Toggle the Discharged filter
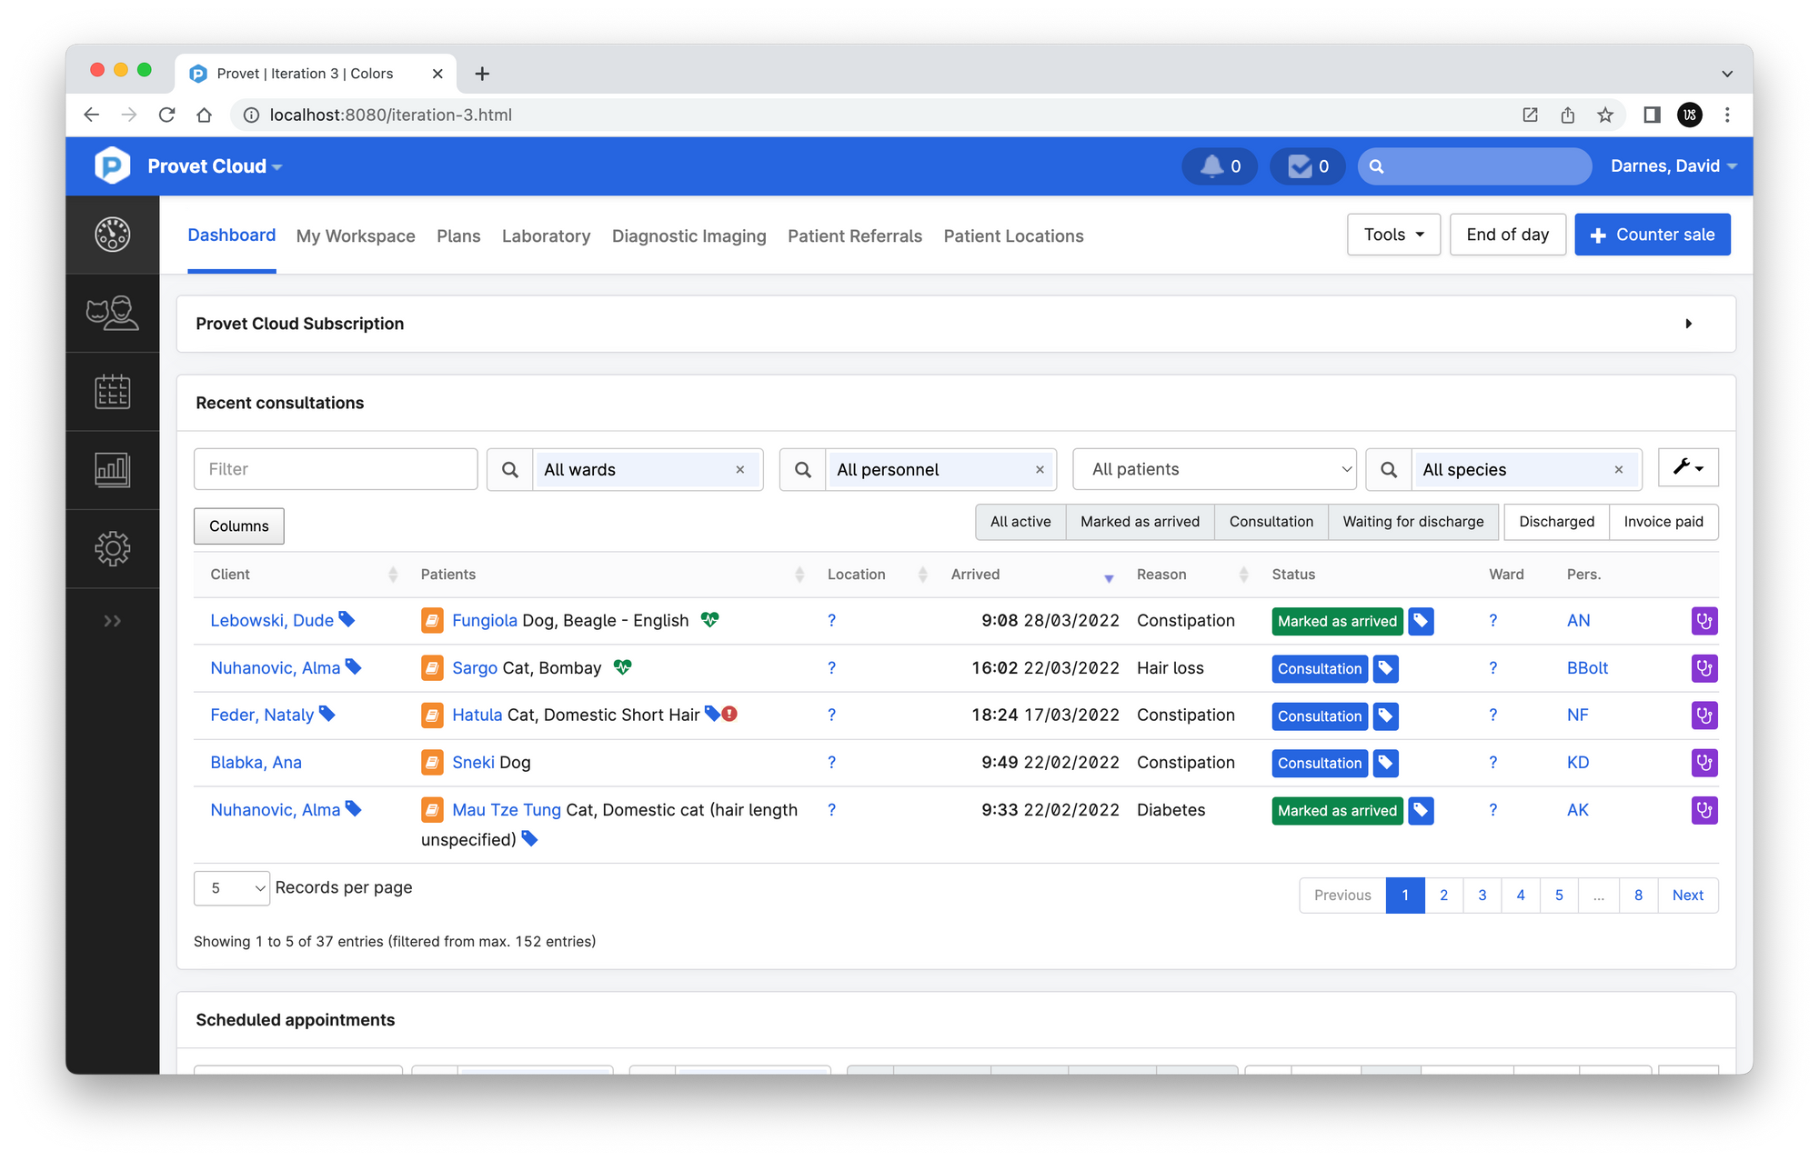 tap(1555, 522)
